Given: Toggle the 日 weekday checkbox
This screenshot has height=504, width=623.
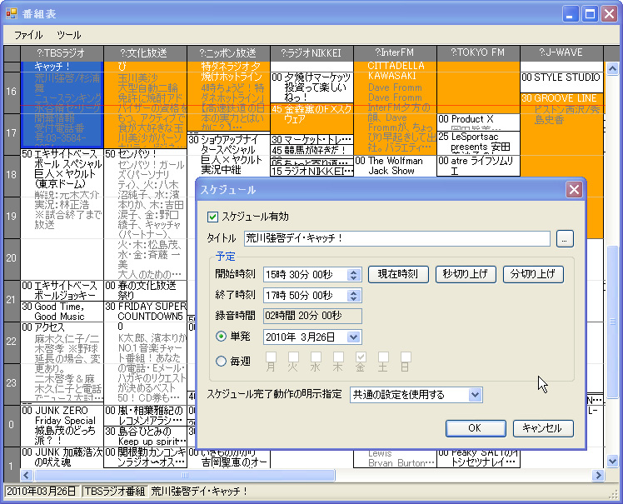Looking at the screenshot, I should click(x=406, y=357).
